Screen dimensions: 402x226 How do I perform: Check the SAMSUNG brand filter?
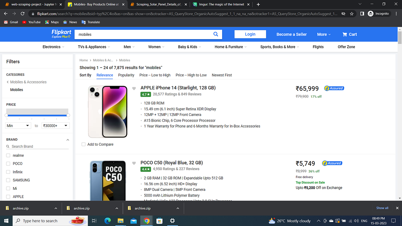point(8,180)
